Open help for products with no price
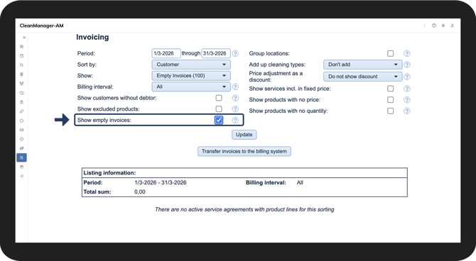This screenshot has width=476, height=261. click(407, 100)
